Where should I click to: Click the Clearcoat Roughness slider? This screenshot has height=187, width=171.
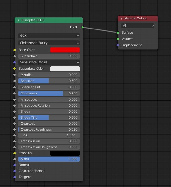(49, 130)
